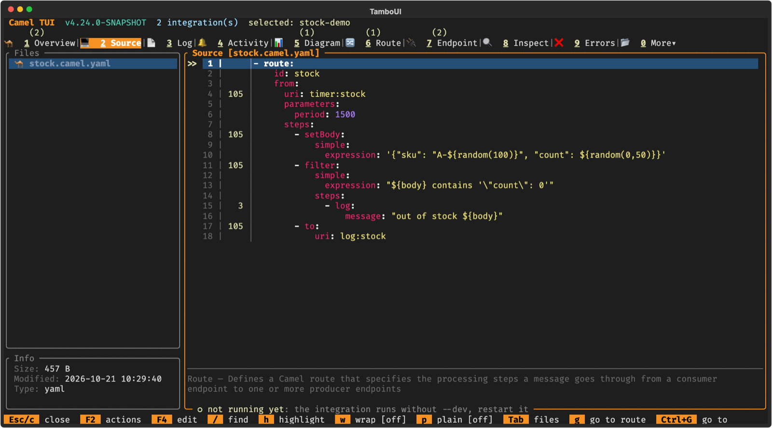Screen dimensions: 772x428
Task: Click the Modified date 2026-10-21 10:29:40
Action: (113, 379)
